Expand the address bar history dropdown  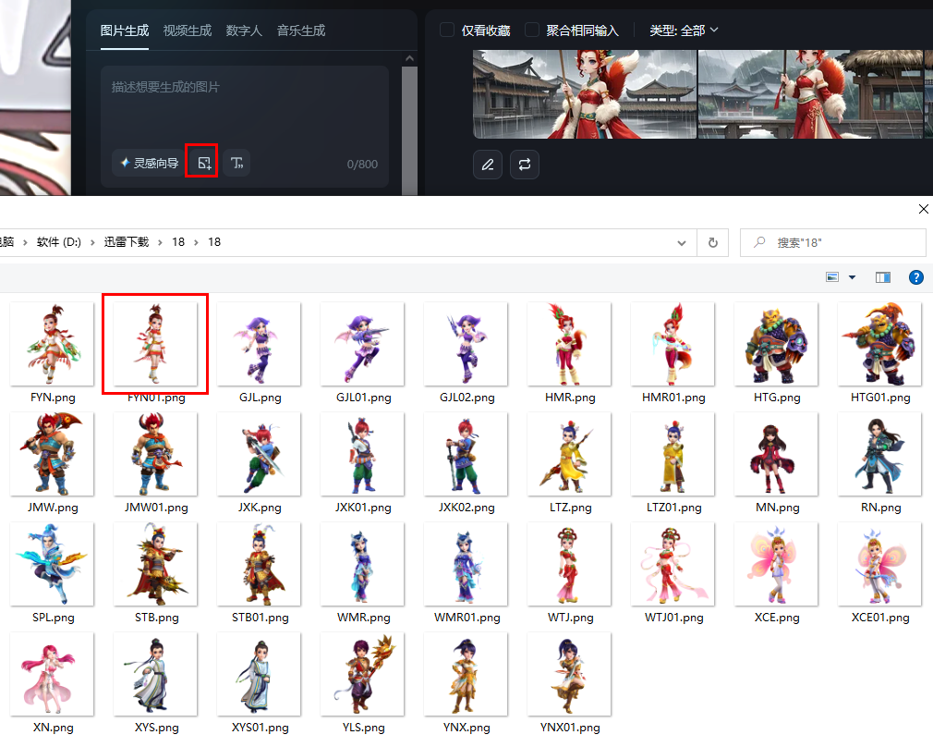coord(682,242)
